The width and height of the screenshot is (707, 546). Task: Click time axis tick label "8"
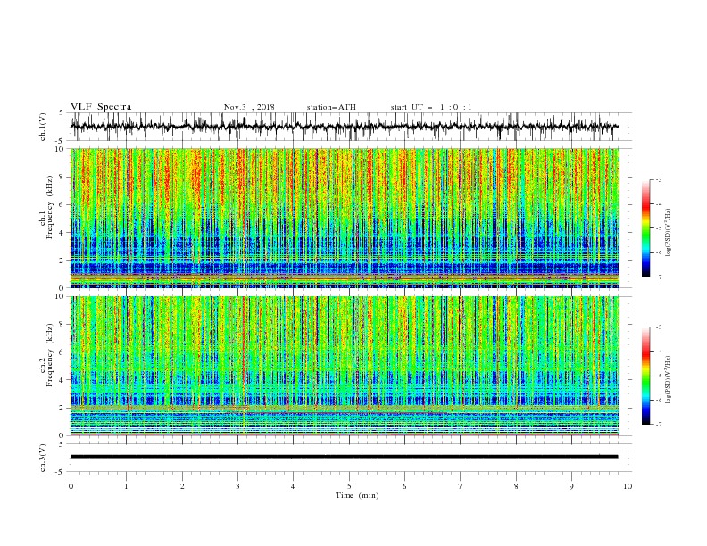point(516,486)
